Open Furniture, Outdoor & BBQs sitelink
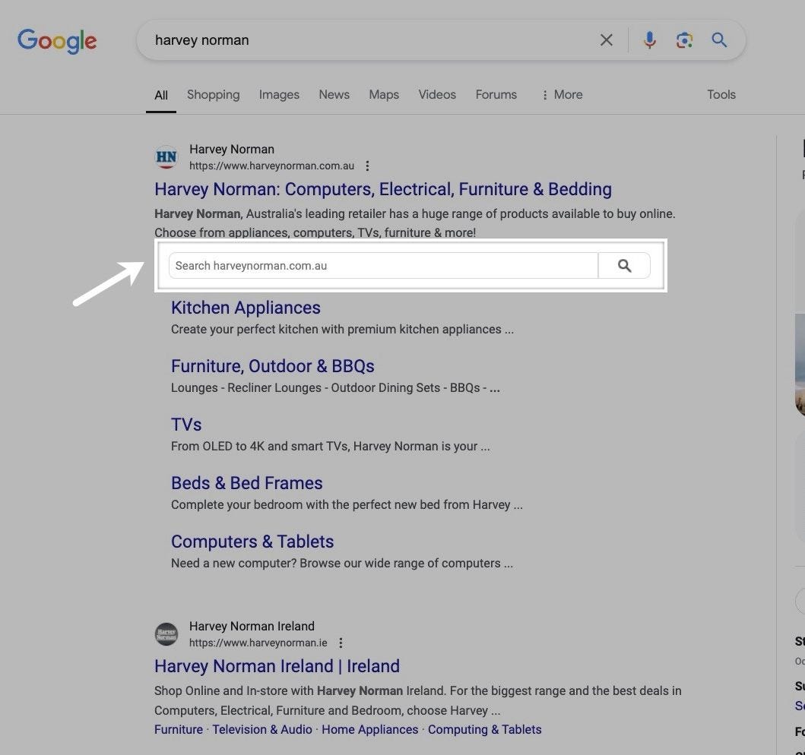The width and height of the screenshot is (805, 755). pyautogui.click(x=273, y=366)
